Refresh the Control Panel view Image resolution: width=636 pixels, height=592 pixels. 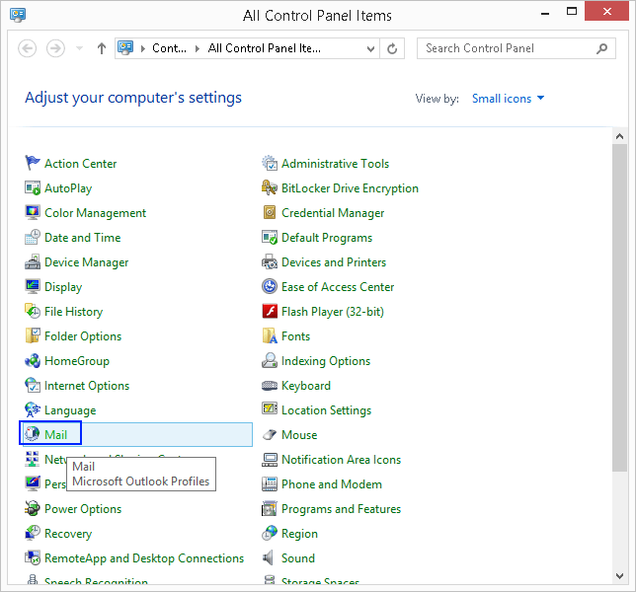392,48
